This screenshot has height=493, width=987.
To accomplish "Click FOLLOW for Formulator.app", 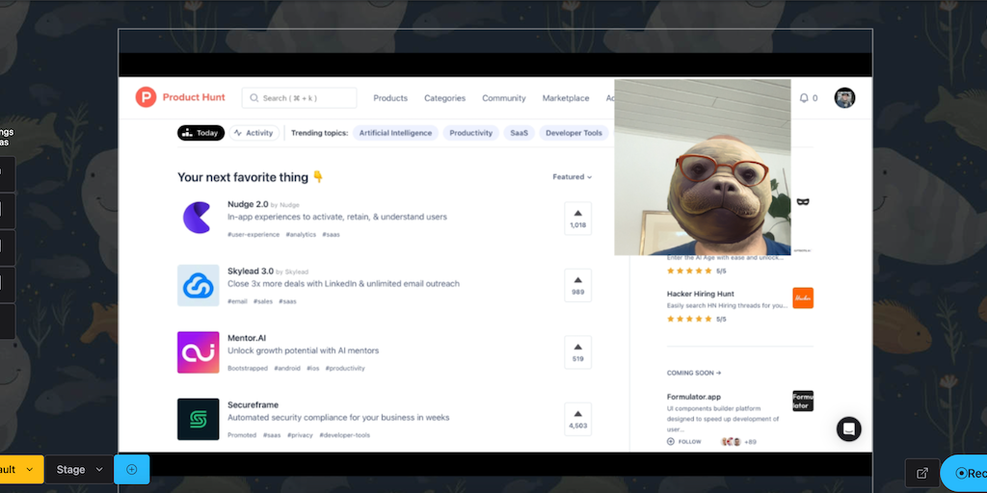I will [684, 442].
